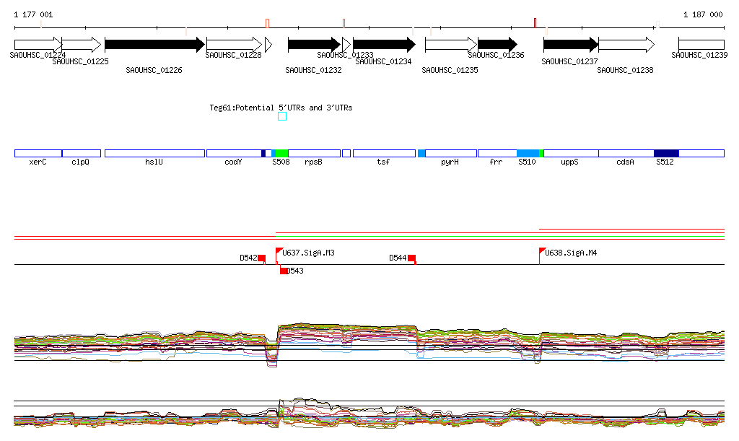Click the start coordinate 1 177 001

[33, 14]
